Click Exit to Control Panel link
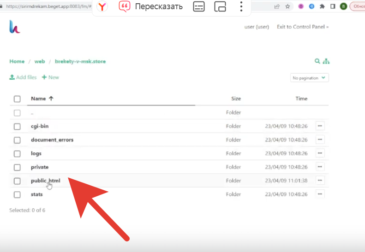The width and height of the screenshot is (365, 252). point(303,27)
